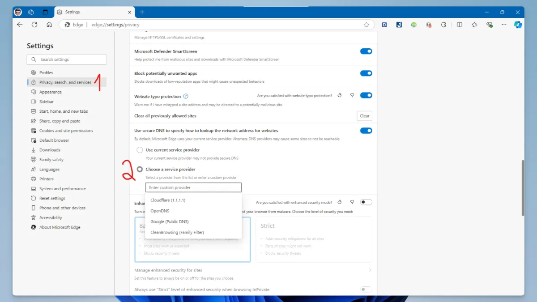Screen dimensions: 537x302
Task: Open Split screen icon in toolbar
Action: point(459,25)
